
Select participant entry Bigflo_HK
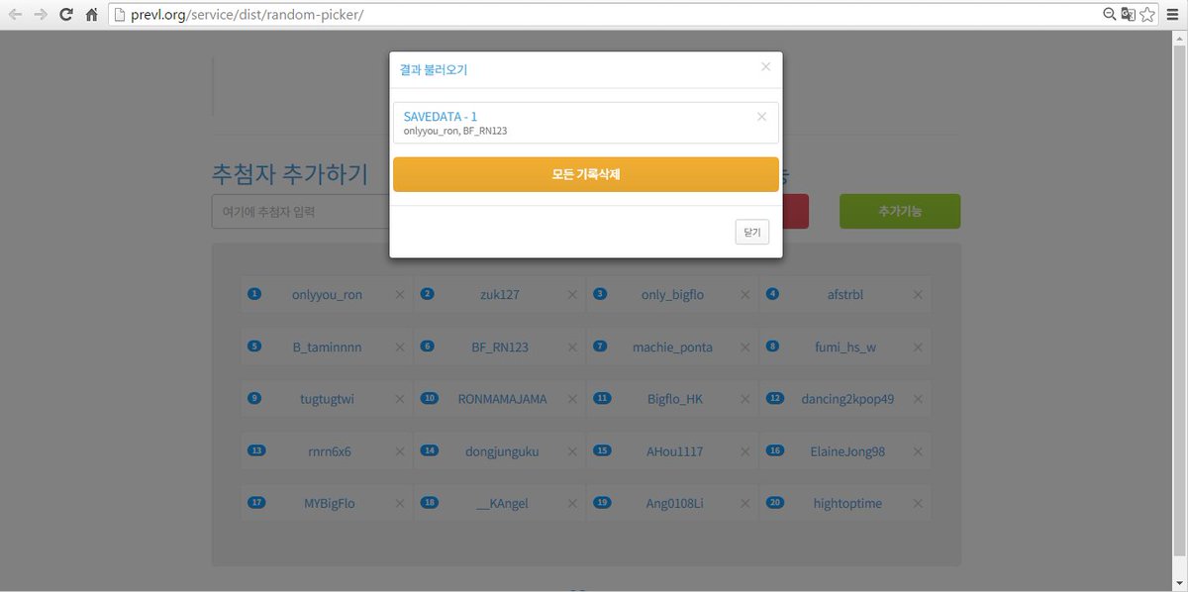[x=672, y=399]
